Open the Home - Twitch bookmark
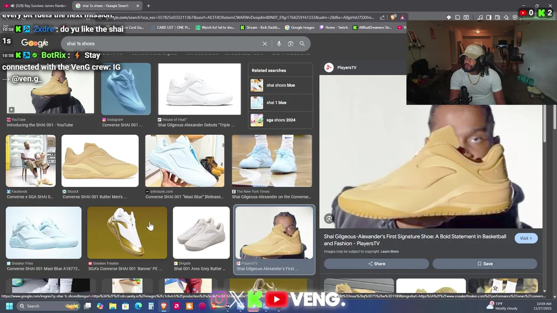The width and height of the screenshot is (557, 313). click(334, 27)
